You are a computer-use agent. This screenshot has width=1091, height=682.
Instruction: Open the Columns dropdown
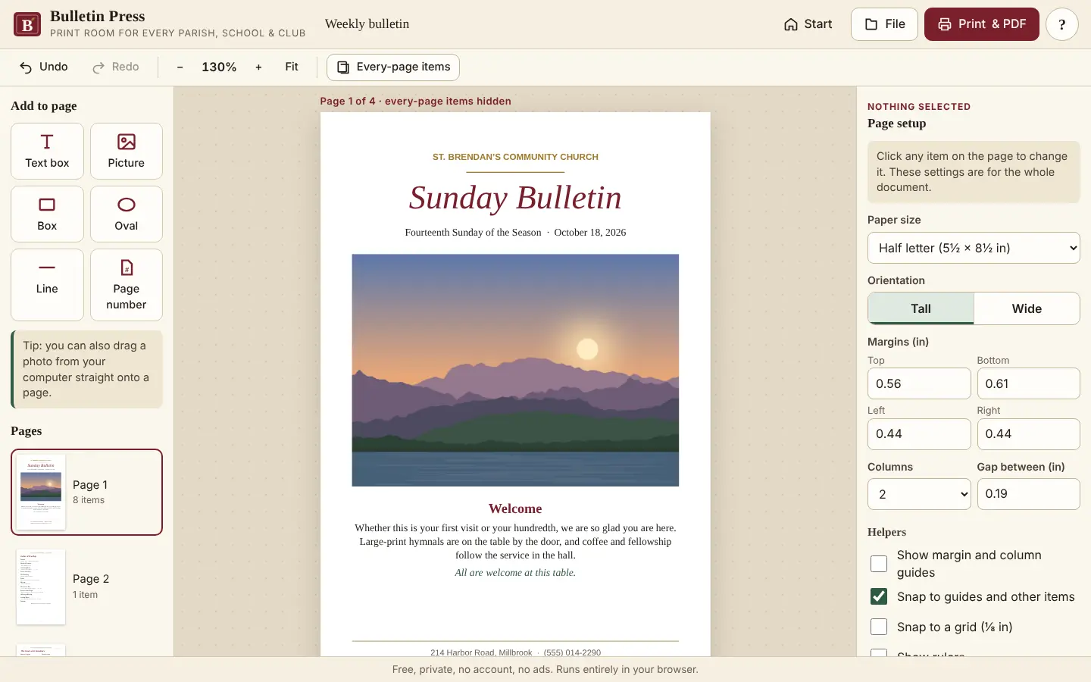(x=919, y=494)
